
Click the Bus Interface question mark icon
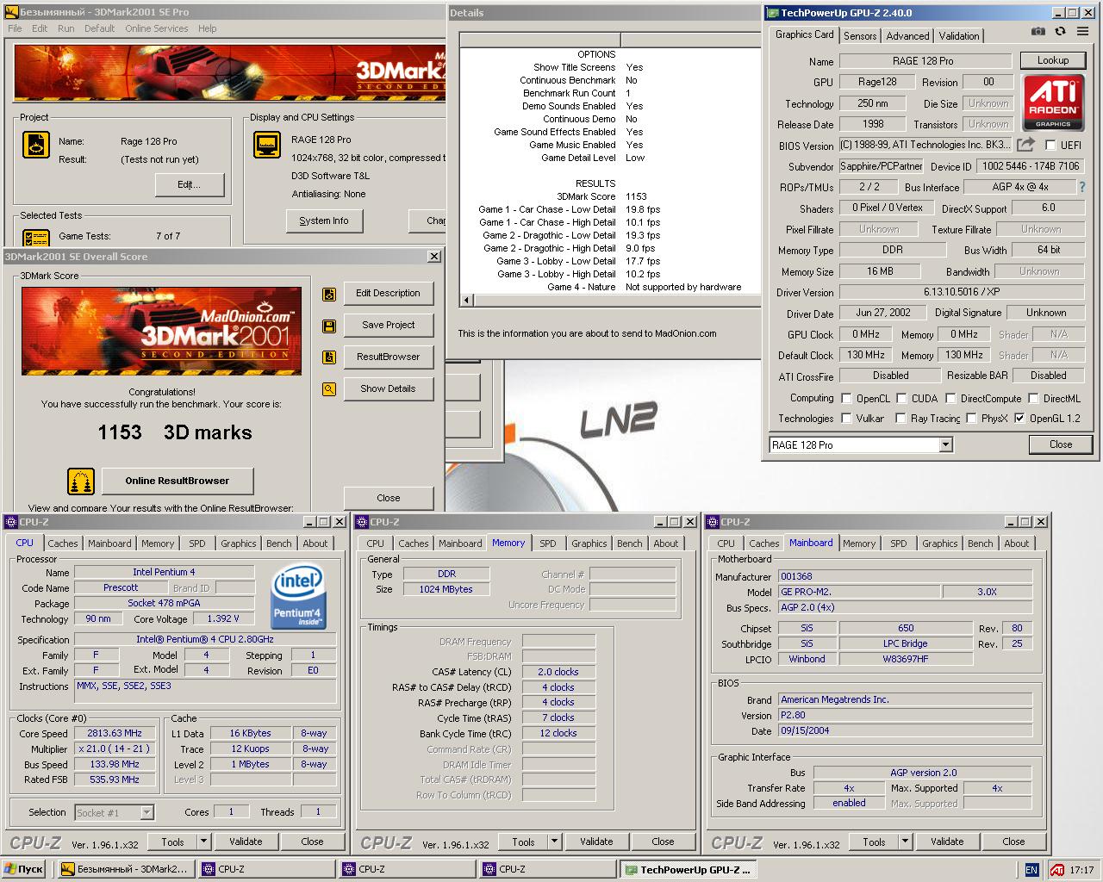[x=1082, y=187]
